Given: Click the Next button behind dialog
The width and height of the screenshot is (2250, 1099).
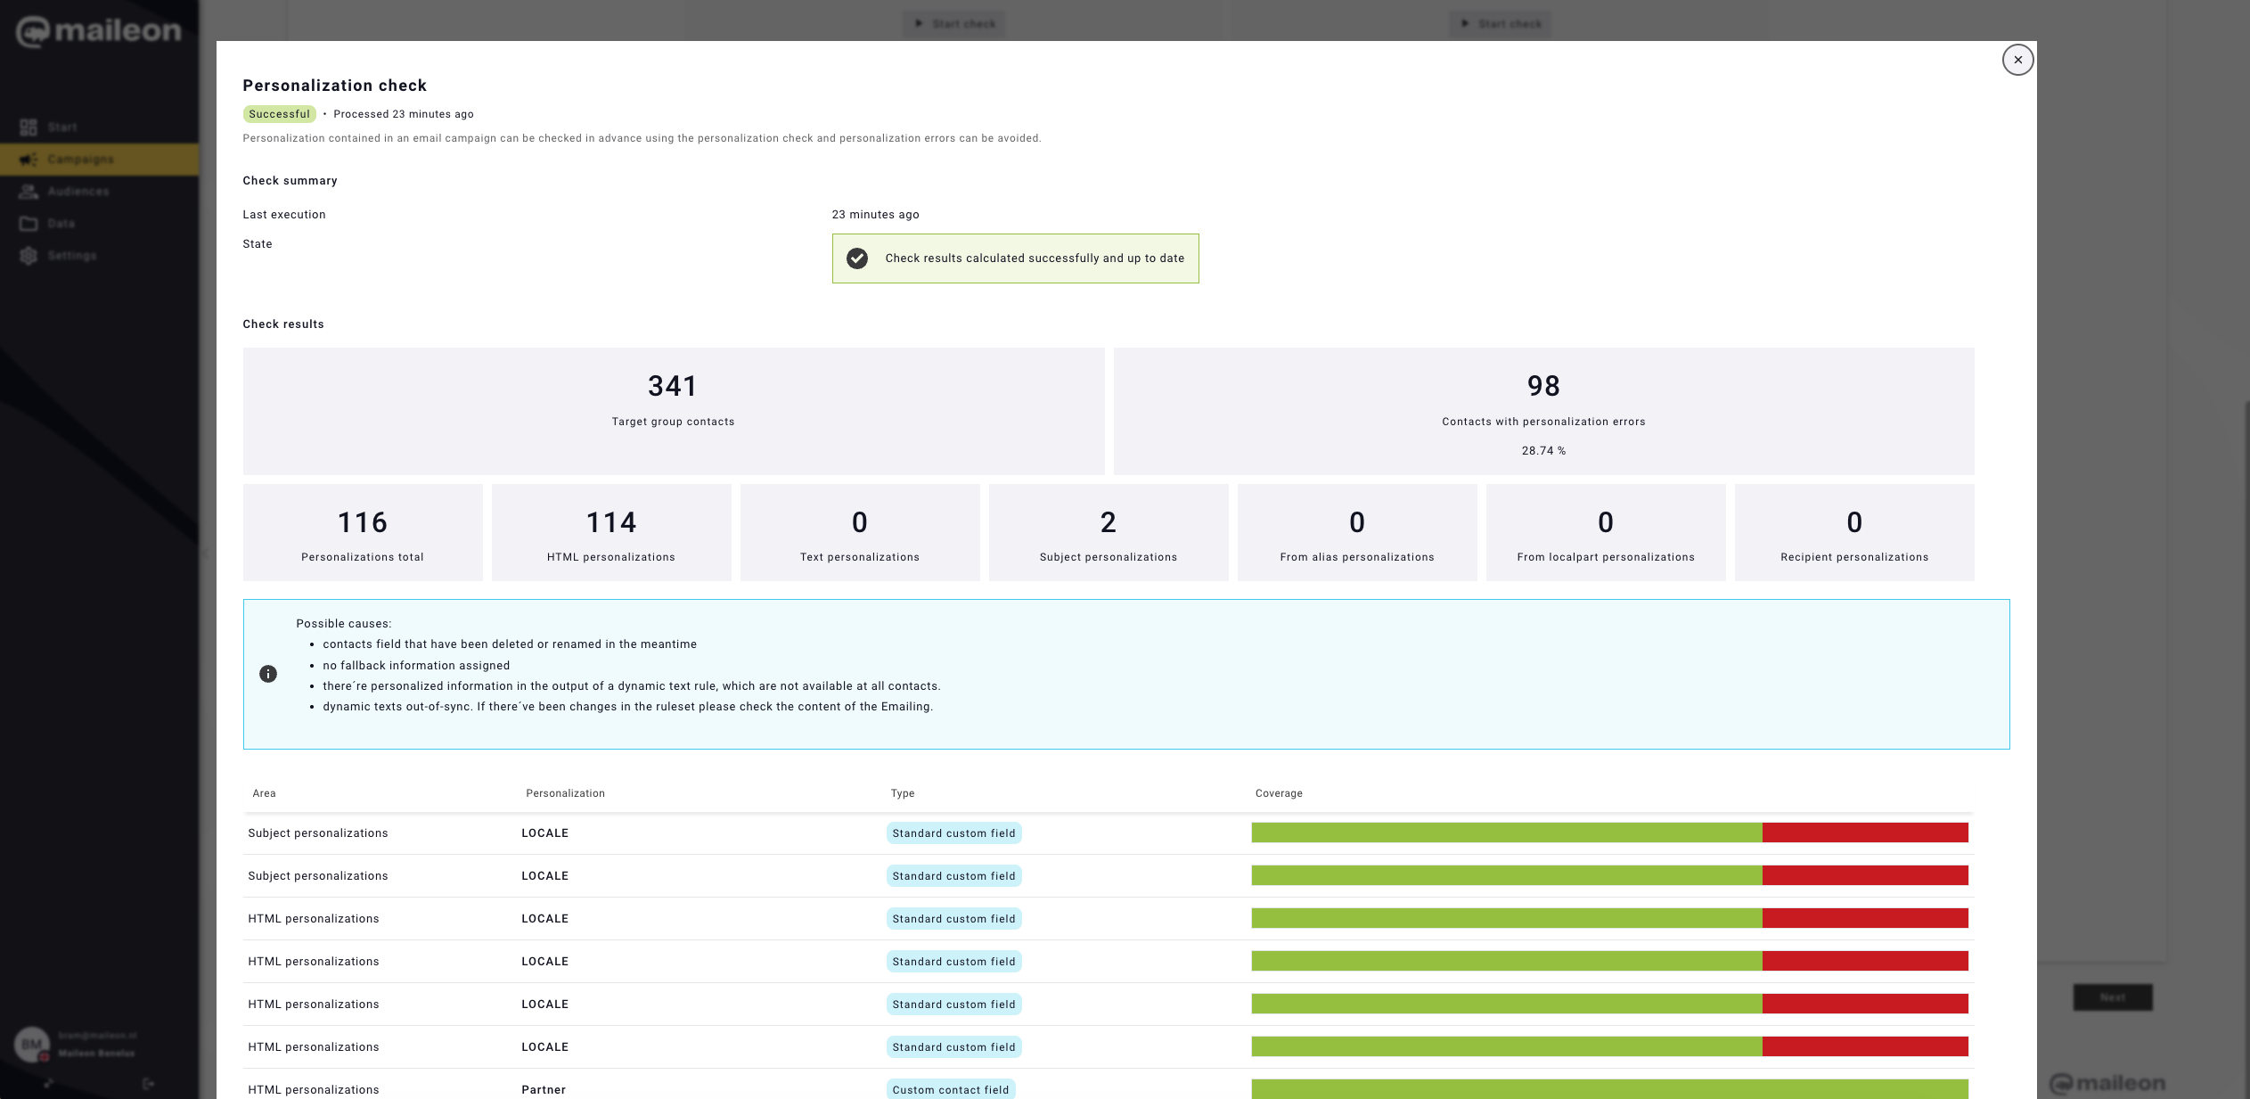Looking at the screenshot, I should tap(2112, 997).
